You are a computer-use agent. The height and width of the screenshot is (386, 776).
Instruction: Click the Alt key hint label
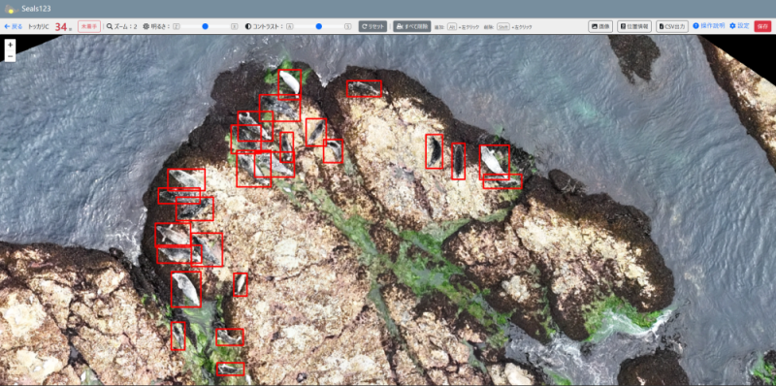click(x=452, y=27)
